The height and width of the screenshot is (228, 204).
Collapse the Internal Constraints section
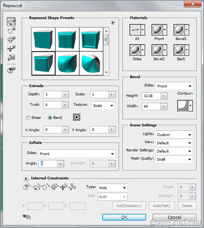click(26, 179)
